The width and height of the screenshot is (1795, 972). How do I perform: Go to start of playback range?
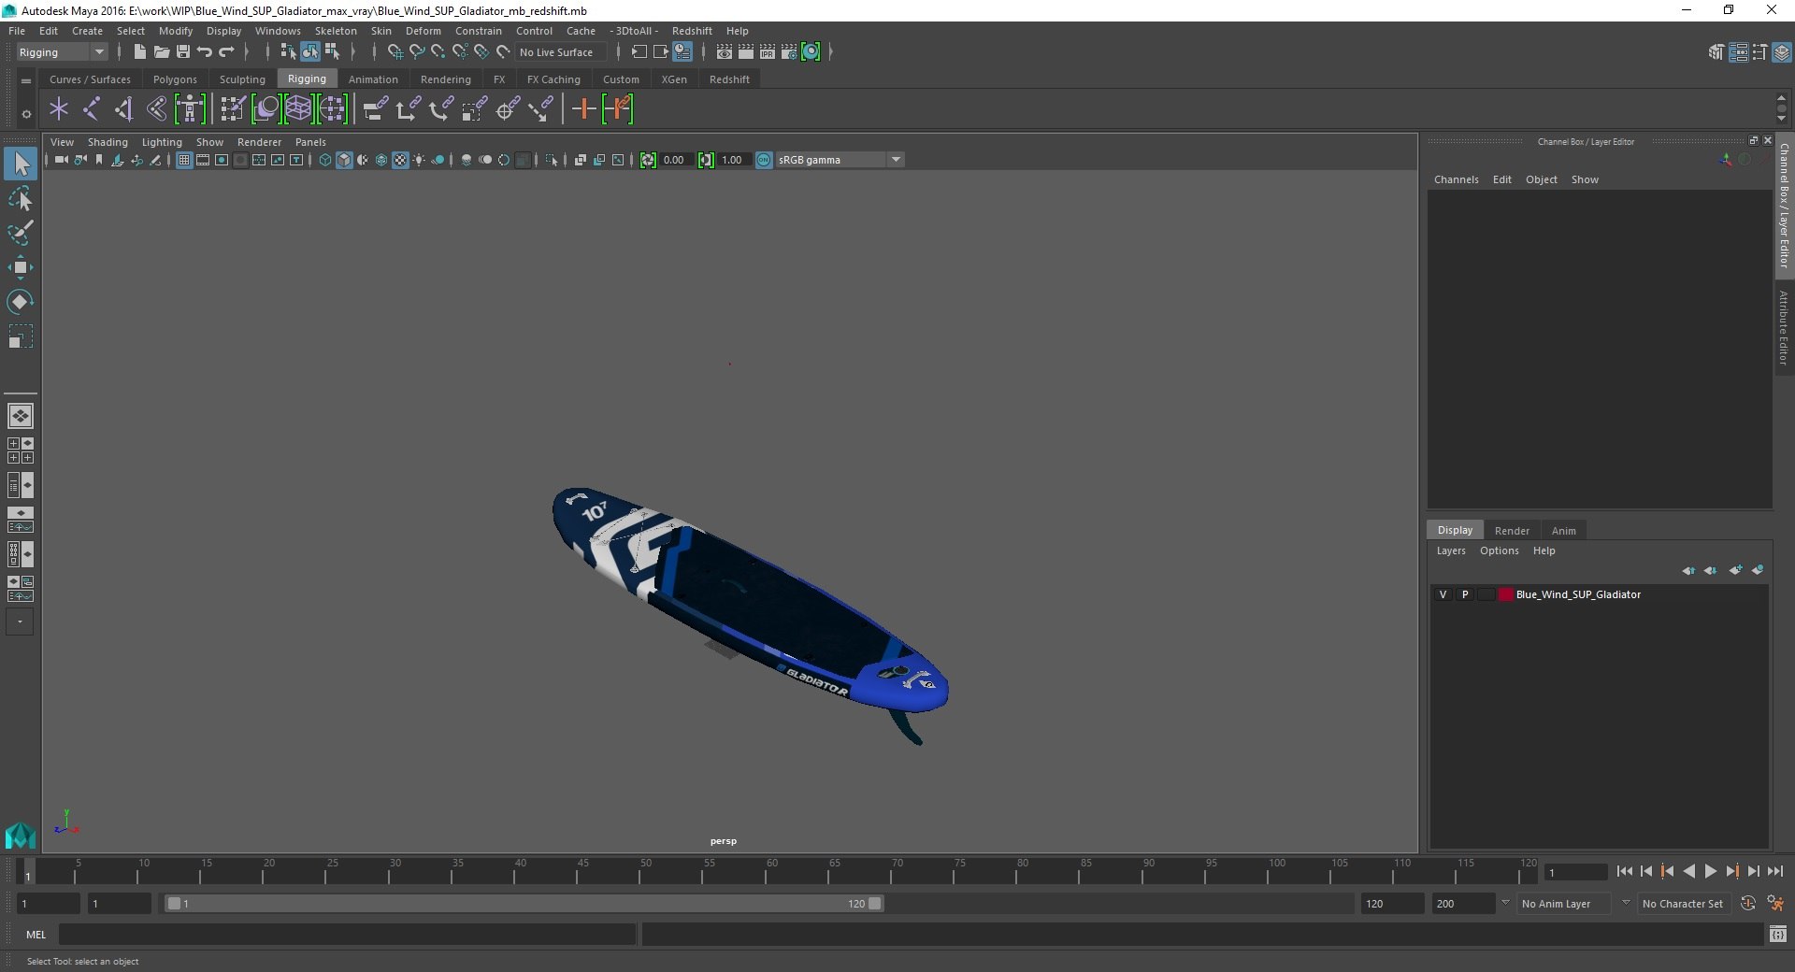tap(1624, 871)
